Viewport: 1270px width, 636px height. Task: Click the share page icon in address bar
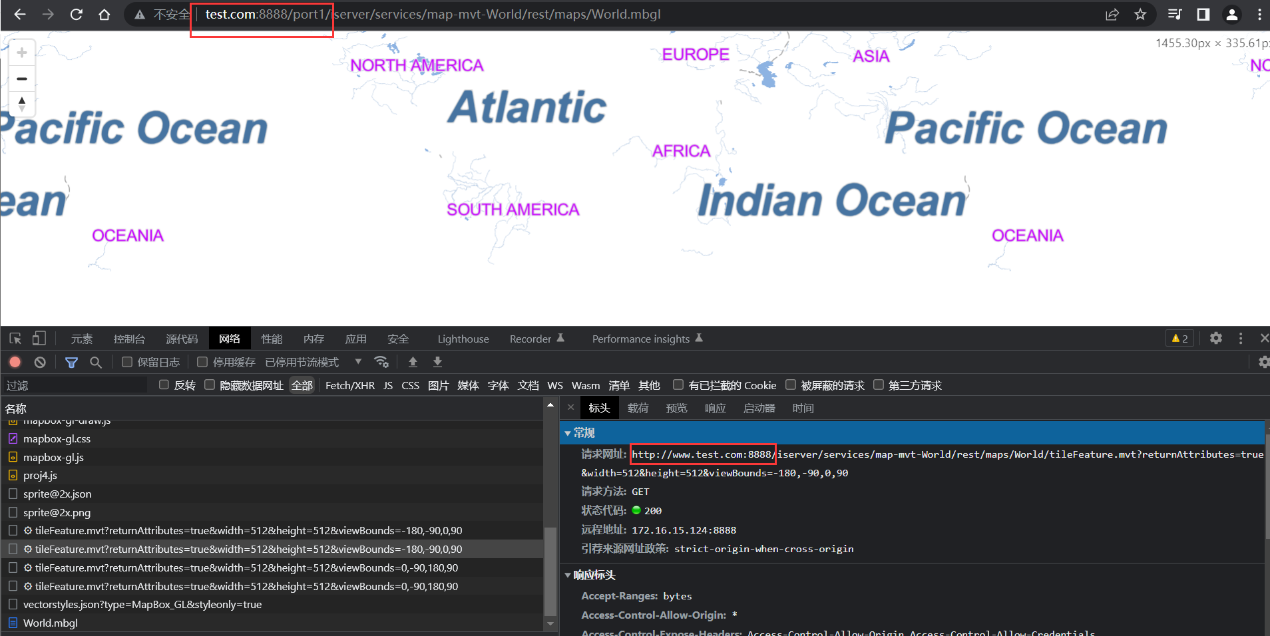click(1112, 14)
